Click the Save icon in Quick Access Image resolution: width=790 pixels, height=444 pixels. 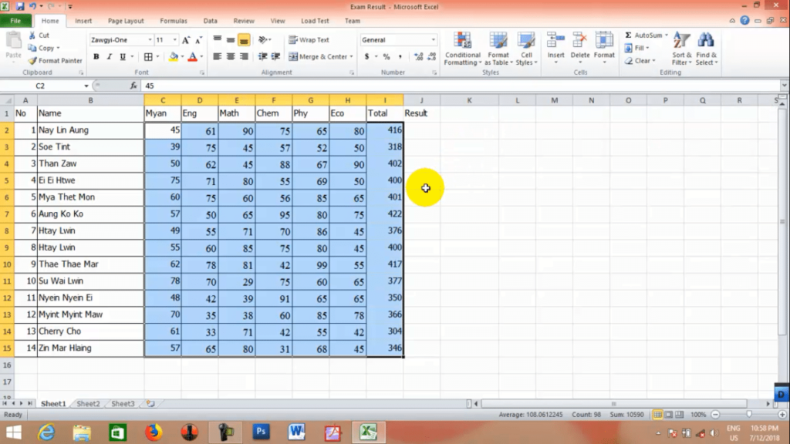(20, 6)
